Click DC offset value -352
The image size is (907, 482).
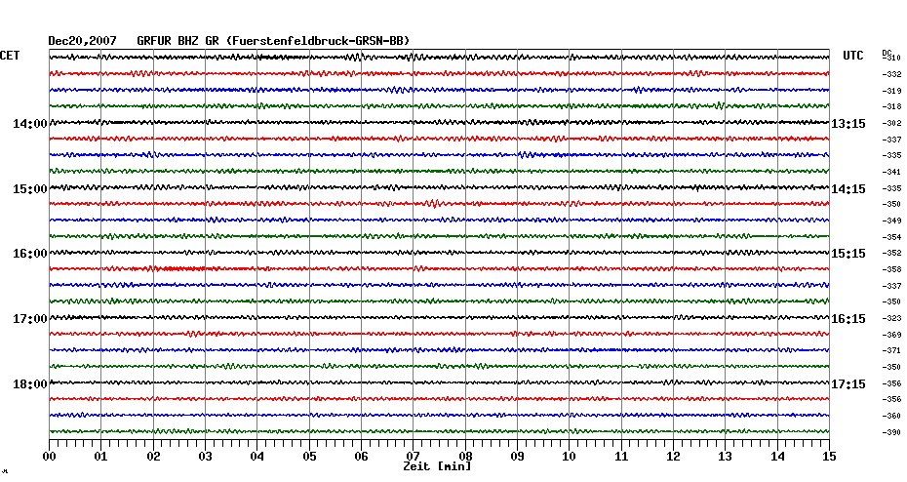point(892,253)
